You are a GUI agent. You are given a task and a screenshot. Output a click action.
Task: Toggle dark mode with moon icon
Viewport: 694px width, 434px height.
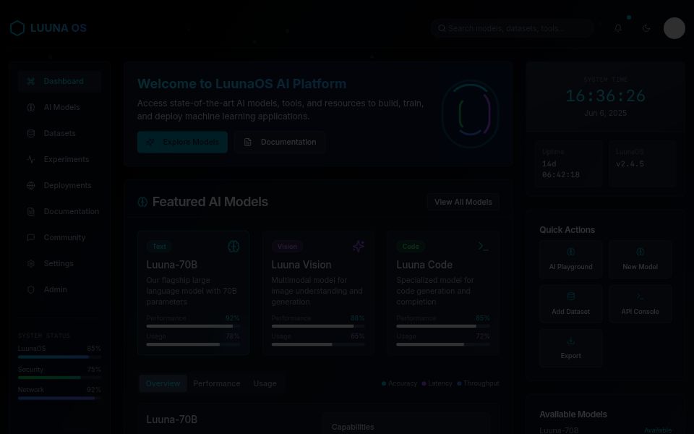pyautogui.click(x=646, y=28)
